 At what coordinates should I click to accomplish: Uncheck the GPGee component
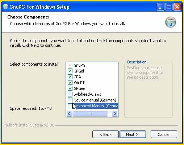(70, 88)
